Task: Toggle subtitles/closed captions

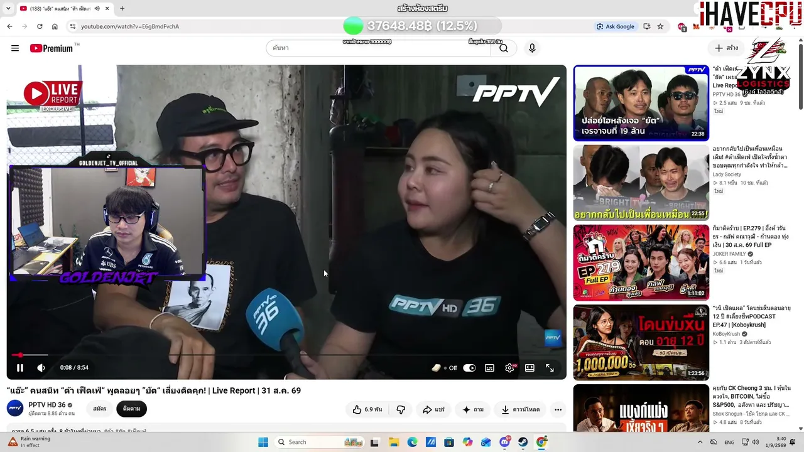Action: click(x=489, y=368)
